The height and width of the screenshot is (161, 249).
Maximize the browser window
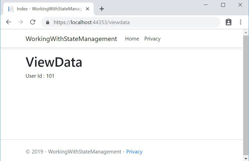(223, 5)
